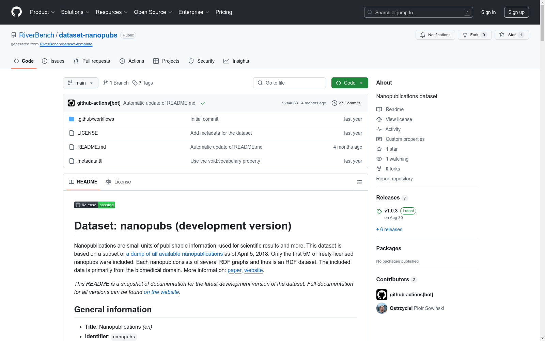Image resolution: width=545 pixels, height=341 pixels.
Task: Click the repository book icon beside RiverBench
Action: click(14, 35)
